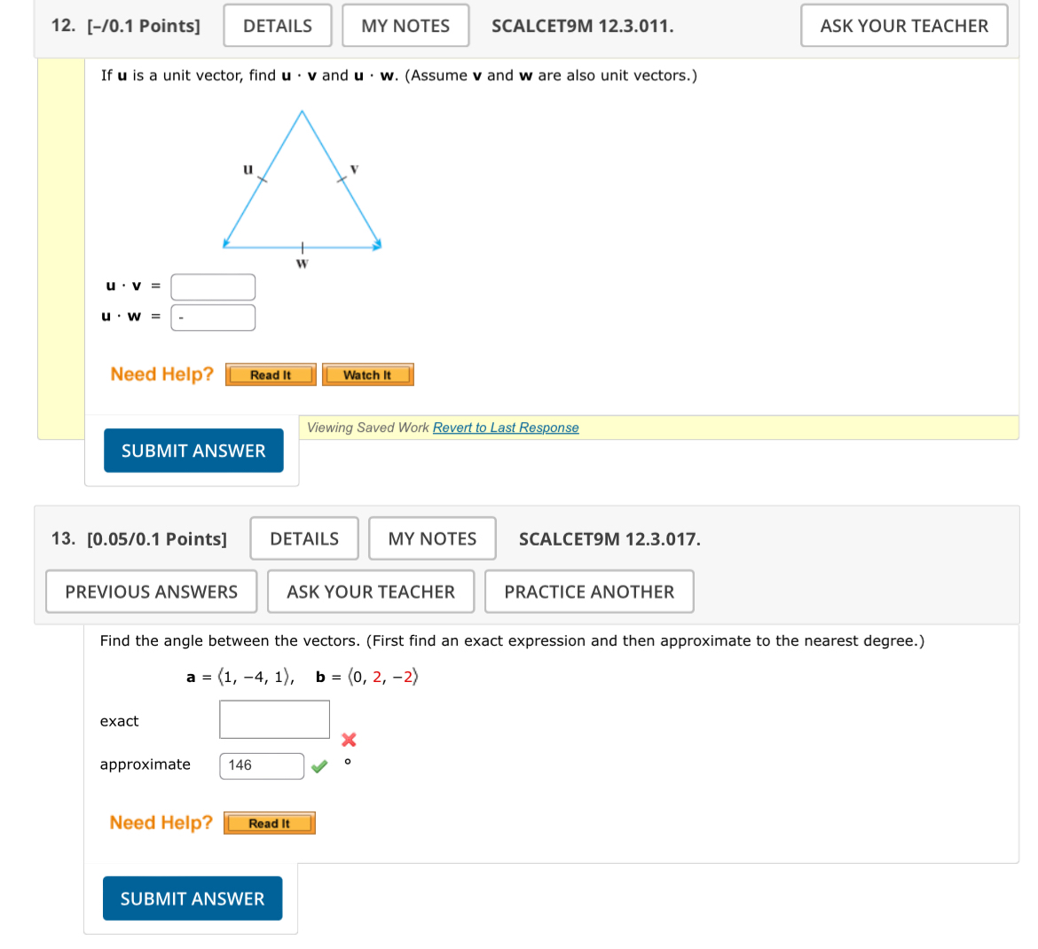Click Need Help? text in question 12
This screenshot has width=1038, height=949.
(162, 374)
